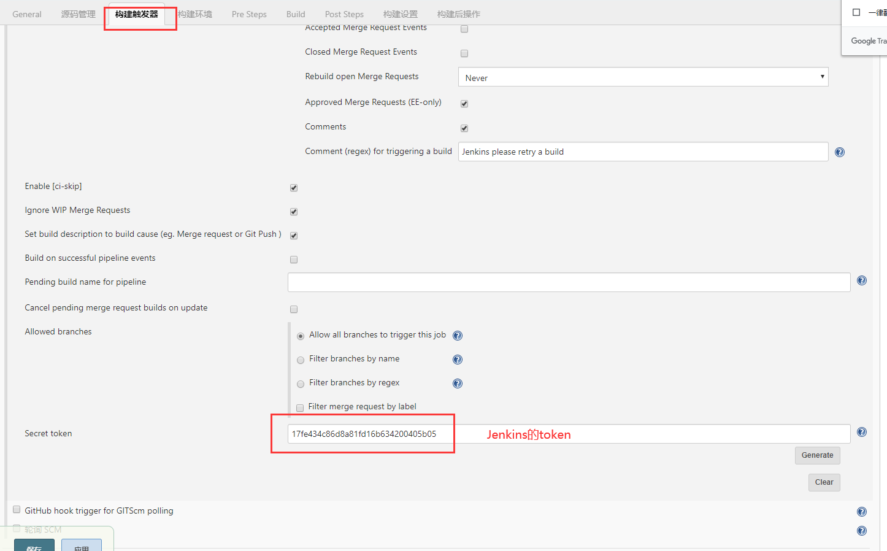This screenshot has width=887, height=551.
Task: Open Rebuild open Merge Requests dropdown
Action: (643, 77)
